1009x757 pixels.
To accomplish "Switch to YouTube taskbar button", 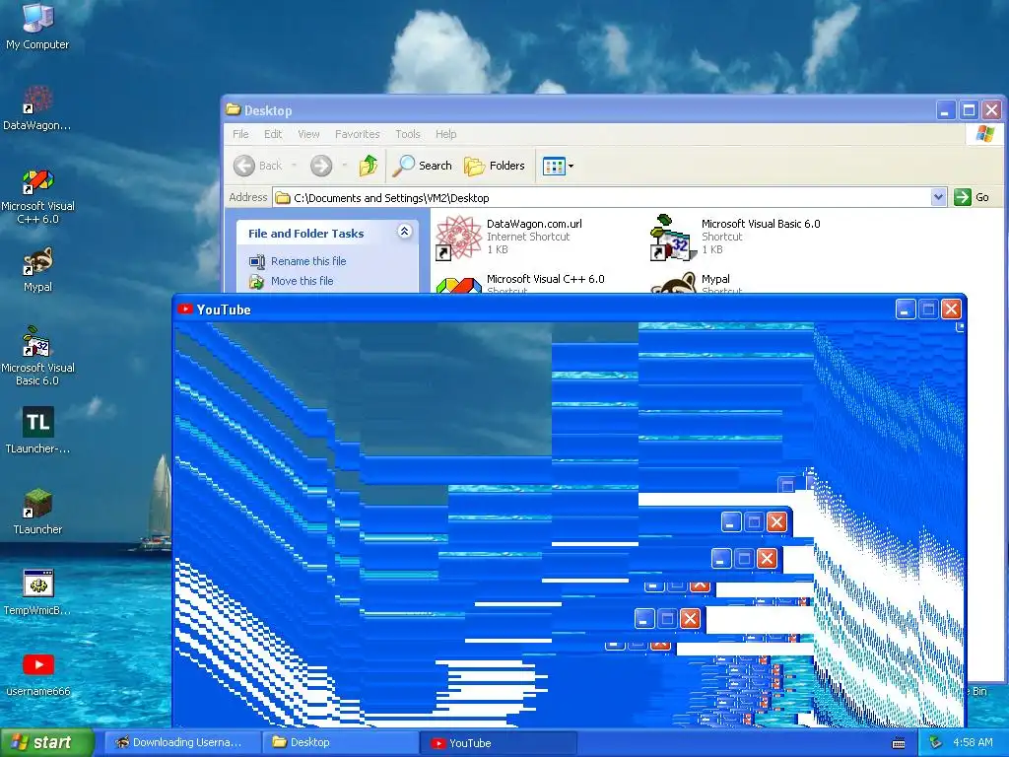I will [x=499, y=743].
